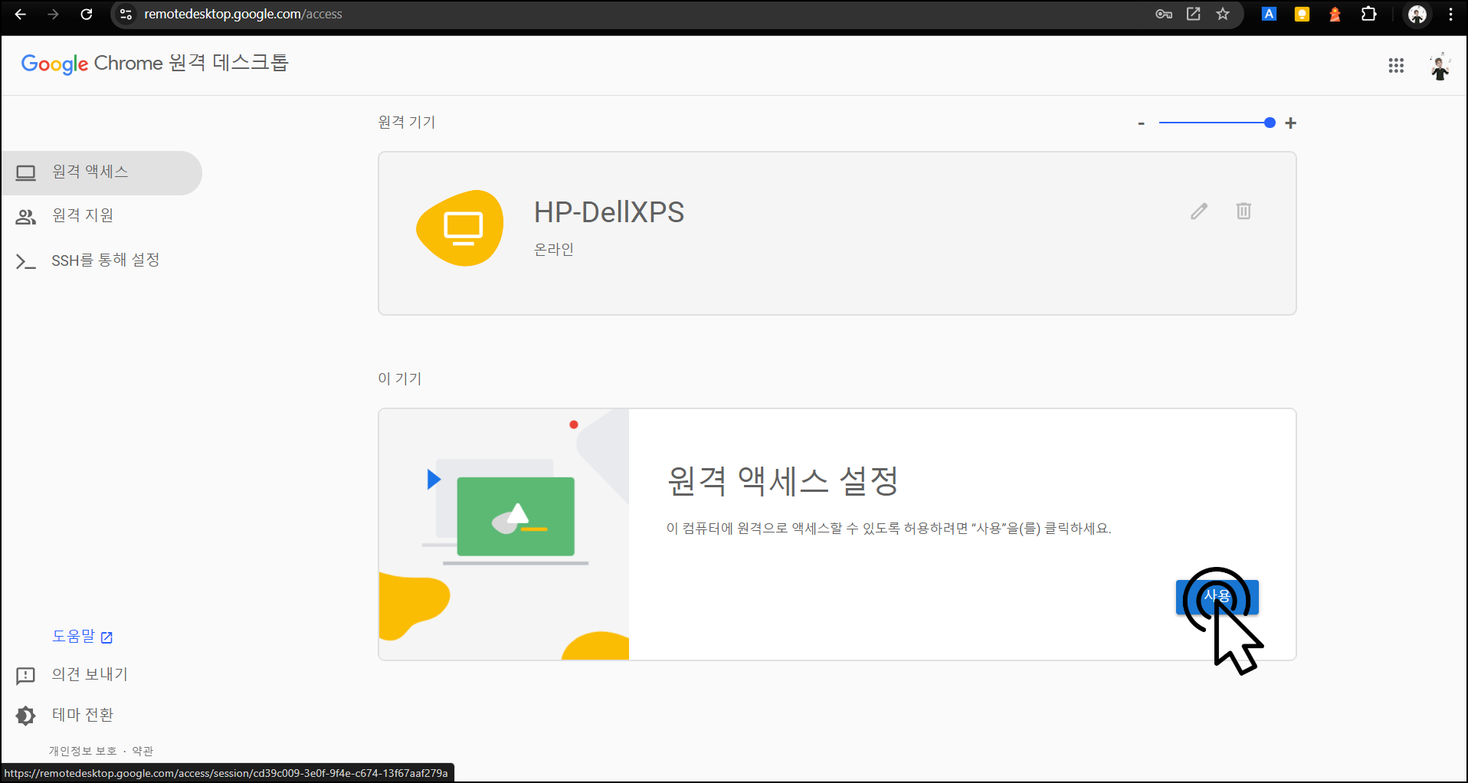Click the 원격 액세스 설정 heading
The height and width of the screenshot is (783, 1468).
pyautogui.click(x=782, y=481)
